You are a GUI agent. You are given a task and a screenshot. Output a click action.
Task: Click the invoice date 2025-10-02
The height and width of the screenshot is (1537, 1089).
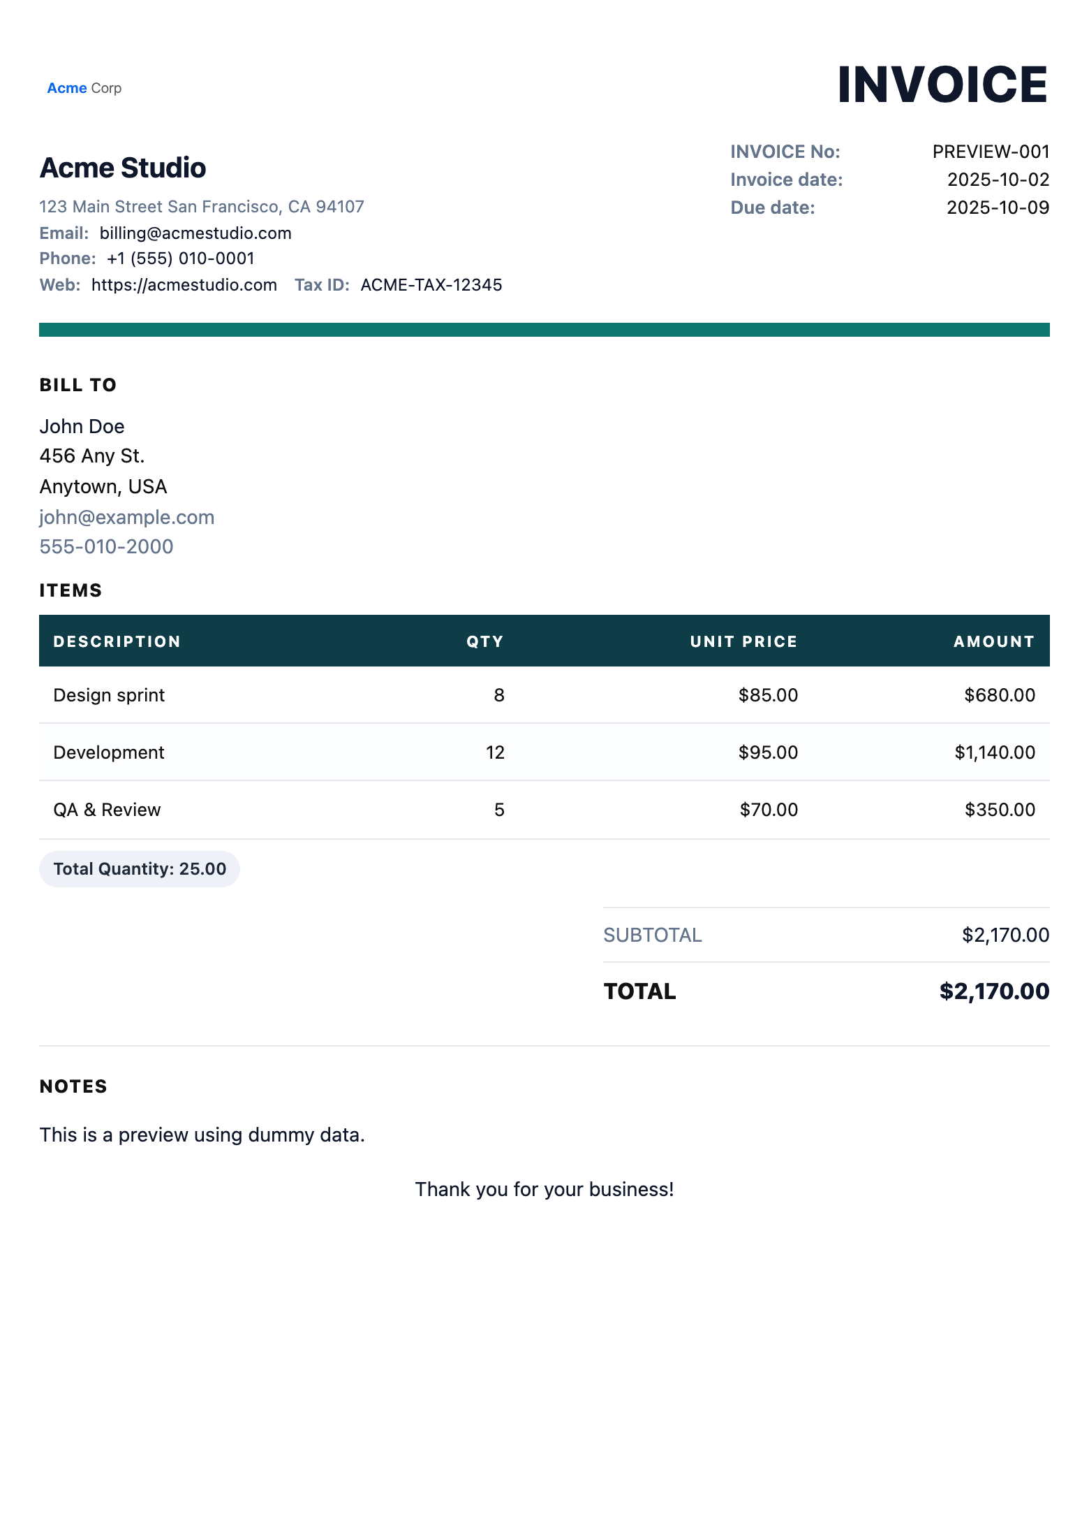998,180
